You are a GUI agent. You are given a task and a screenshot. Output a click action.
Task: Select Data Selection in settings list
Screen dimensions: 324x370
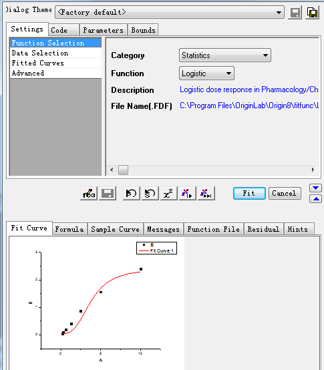pos(55,53)
